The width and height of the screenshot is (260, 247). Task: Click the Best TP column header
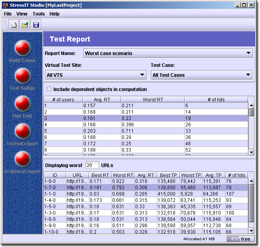coord(168,175)
